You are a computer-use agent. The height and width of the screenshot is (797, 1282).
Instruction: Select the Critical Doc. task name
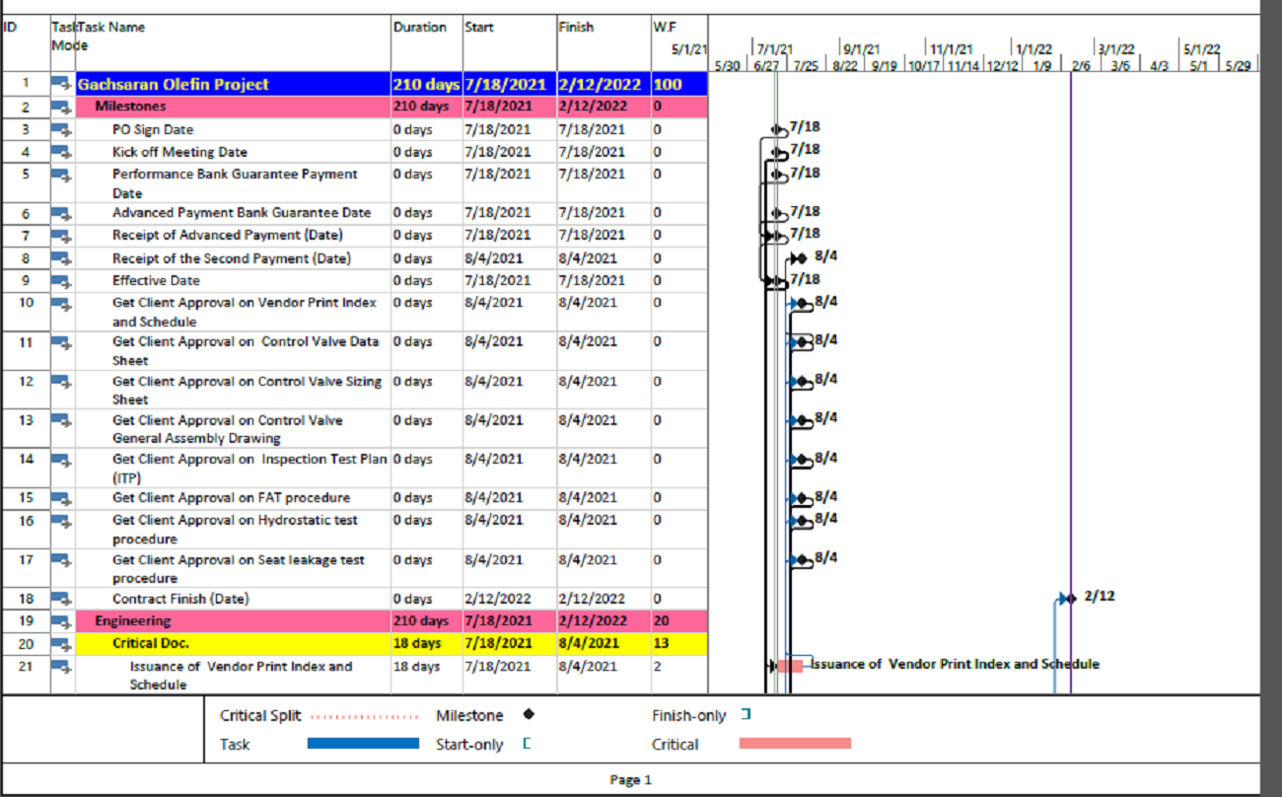[150, 643]
